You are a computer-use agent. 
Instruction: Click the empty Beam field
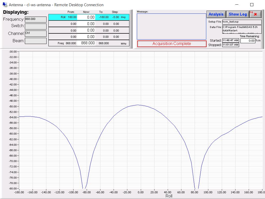point(36,41)
